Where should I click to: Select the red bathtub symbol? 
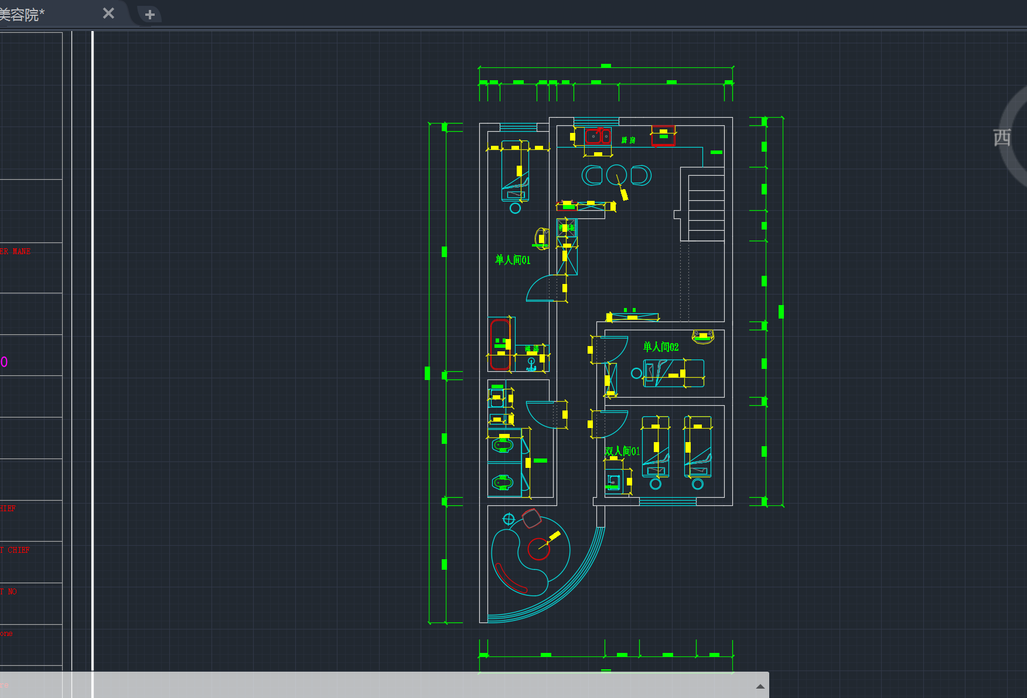pos(499,344)
